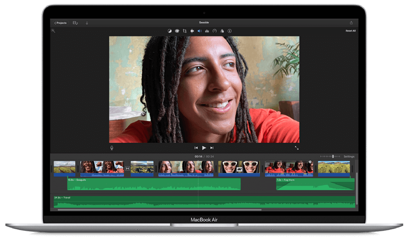The width and height of the screenshot is (408, 239).
Task: Open the color correction palette tool
Action: pyautogui.click(x=177, y=31)
